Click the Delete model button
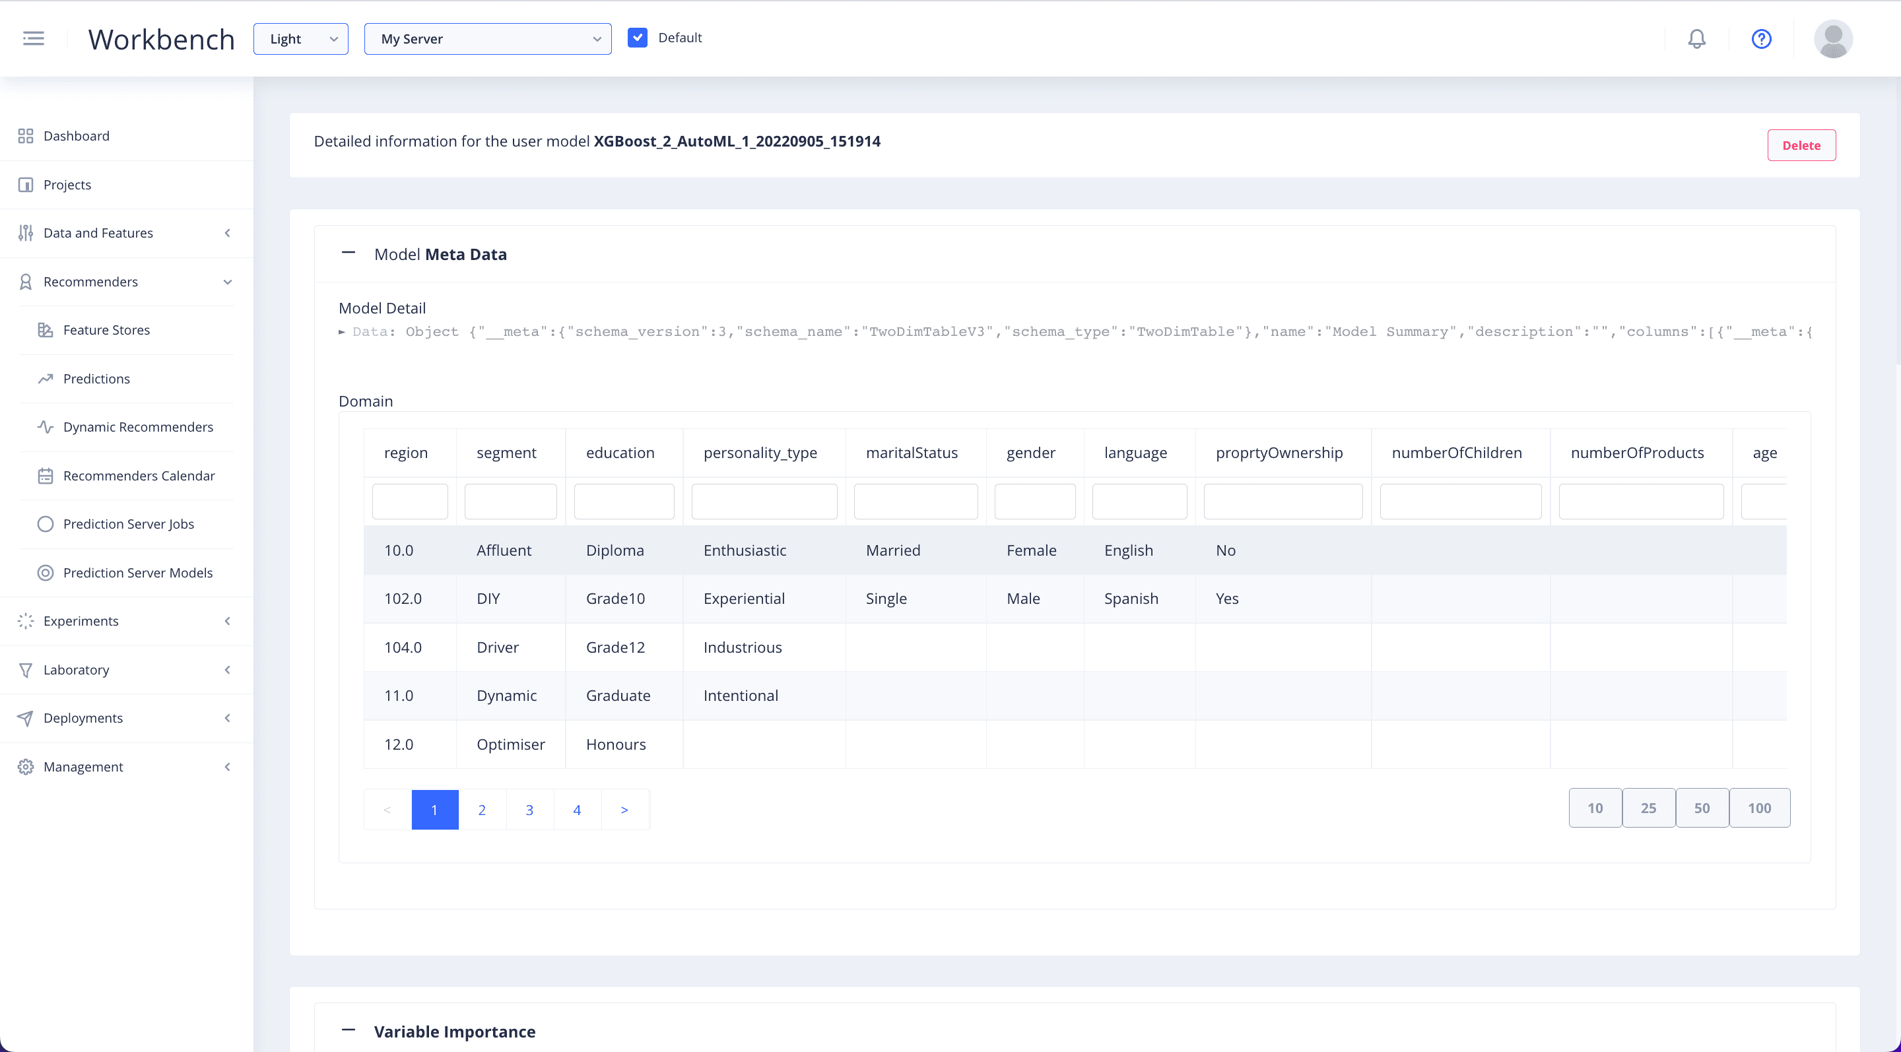1901x1052 pixels. pos(1801,145)
